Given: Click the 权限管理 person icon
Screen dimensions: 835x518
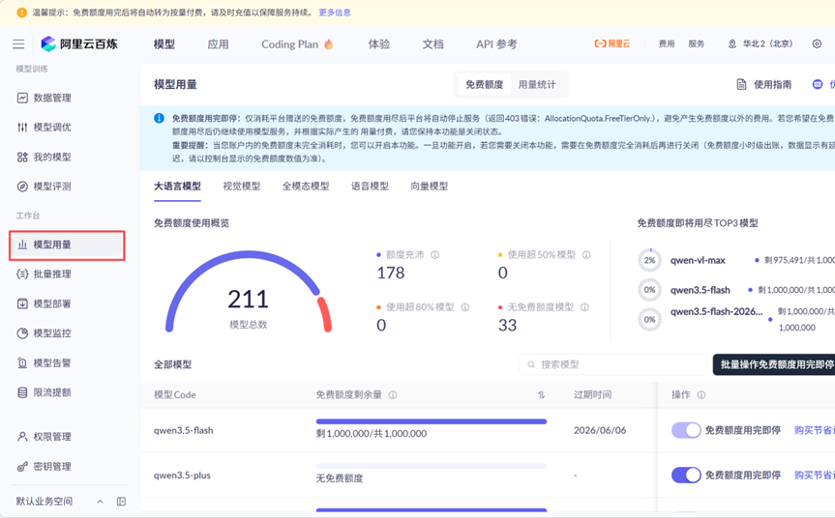Looking at the screenshot, I should [22, 437].
